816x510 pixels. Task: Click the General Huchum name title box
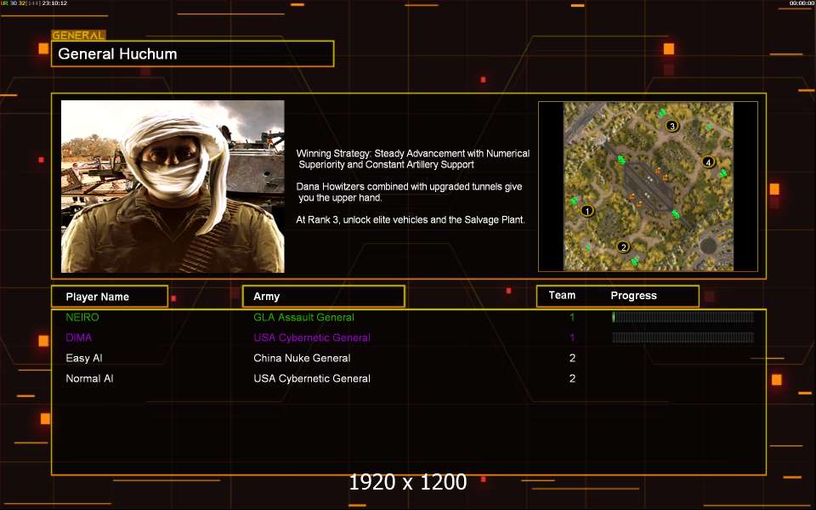(192, 54)
